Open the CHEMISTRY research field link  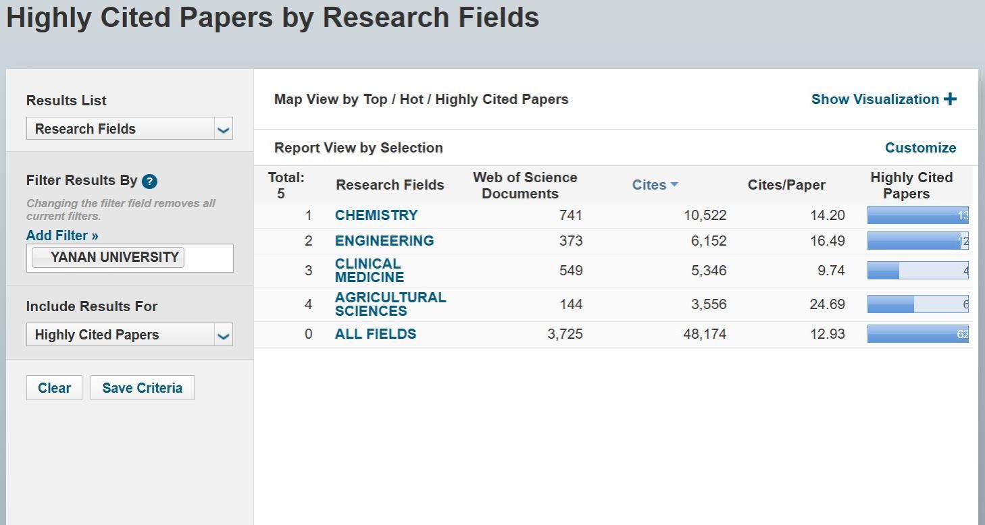pos(376,215)
